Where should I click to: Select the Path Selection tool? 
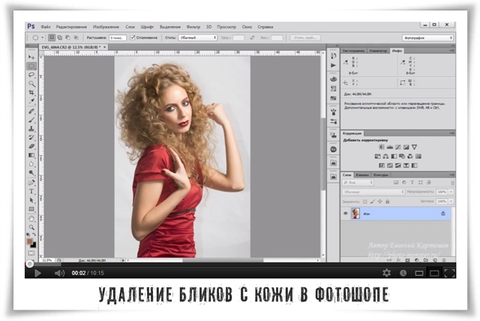point(31,200)
